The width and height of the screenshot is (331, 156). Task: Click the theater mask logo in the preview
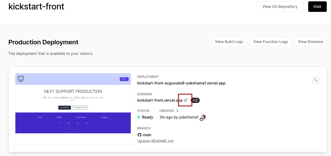click(x=21, y=79)
